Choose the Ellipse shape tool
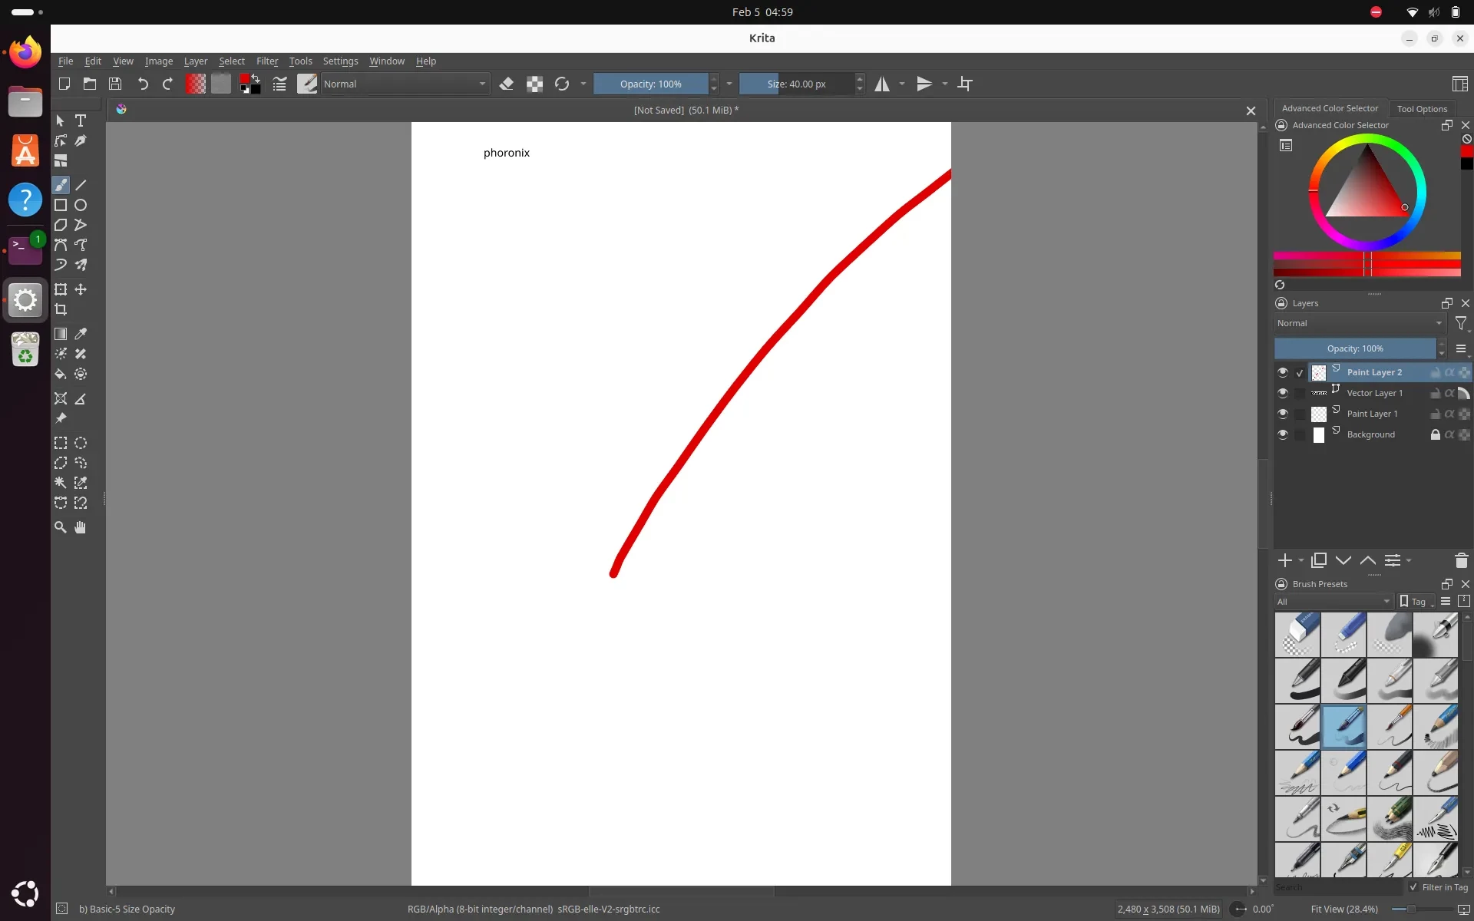The width and height of the screenshot is (1474, 921). point(81,206)
